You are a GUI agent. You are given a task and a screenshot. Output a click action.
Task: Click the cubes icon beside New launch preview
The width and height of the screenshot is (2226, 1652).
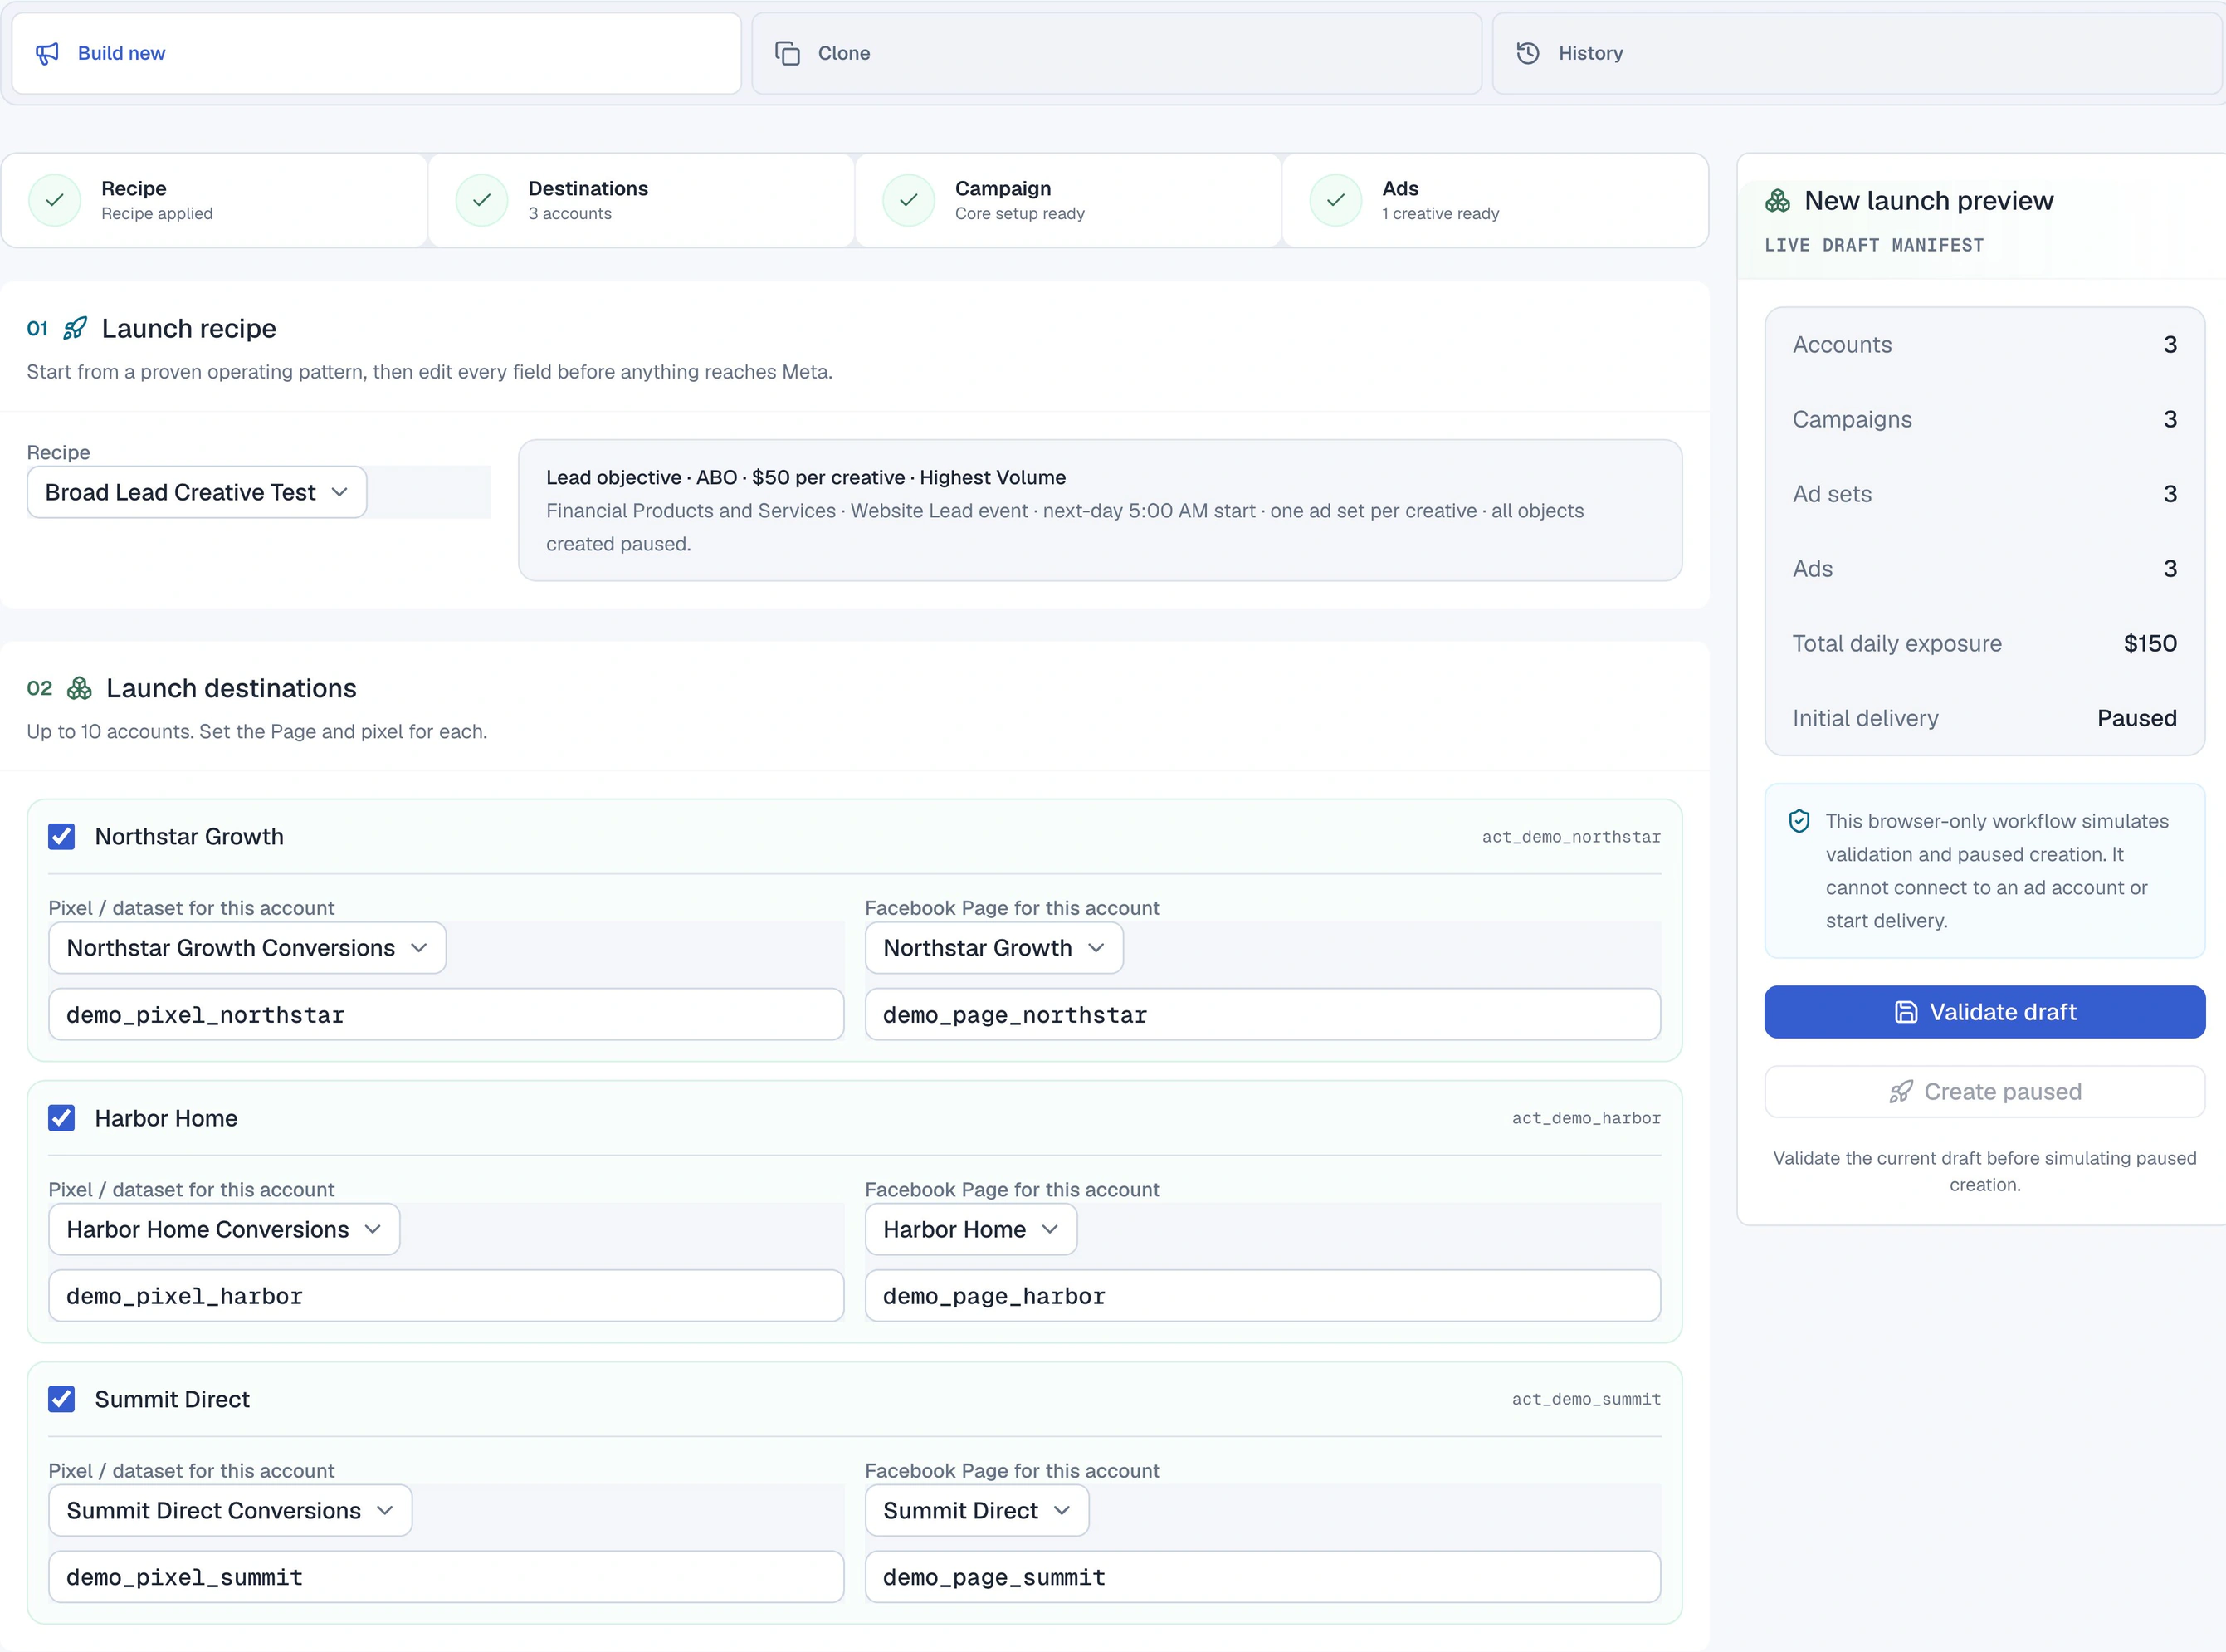point(1777,201)
